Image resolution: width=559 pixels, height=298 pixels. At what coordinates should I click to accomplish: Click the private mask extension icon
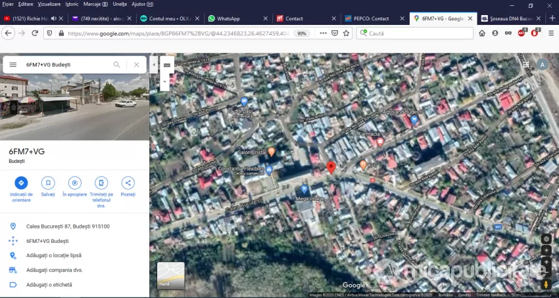508,33
